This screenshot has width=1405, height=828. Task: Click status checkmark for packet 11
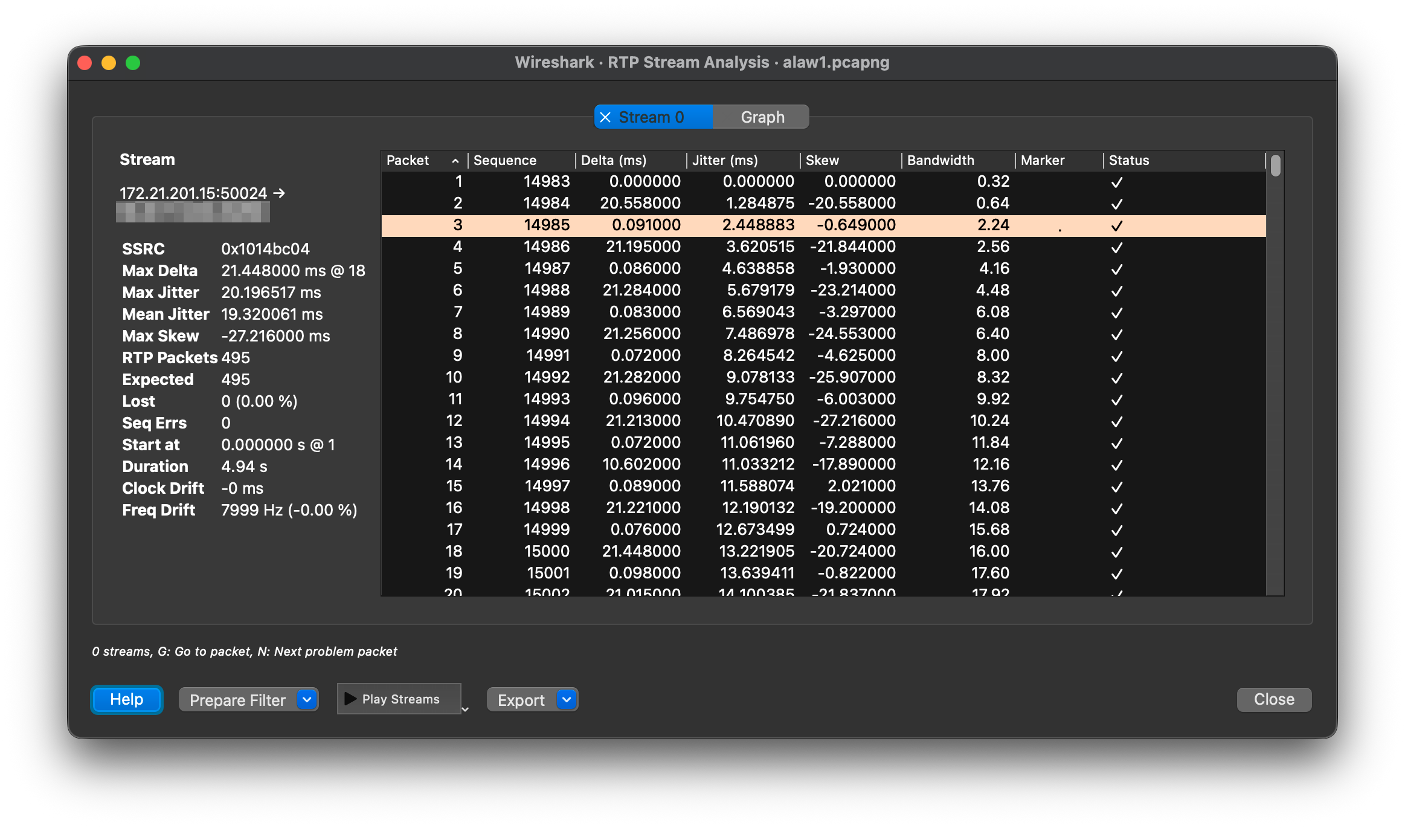click(x=1117, y=399)
